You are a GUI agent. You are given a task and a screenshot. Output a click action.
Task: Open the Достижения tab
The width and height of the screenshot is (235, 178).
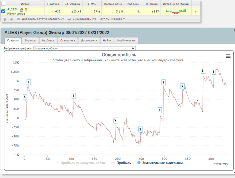click(x=89, y=41)
